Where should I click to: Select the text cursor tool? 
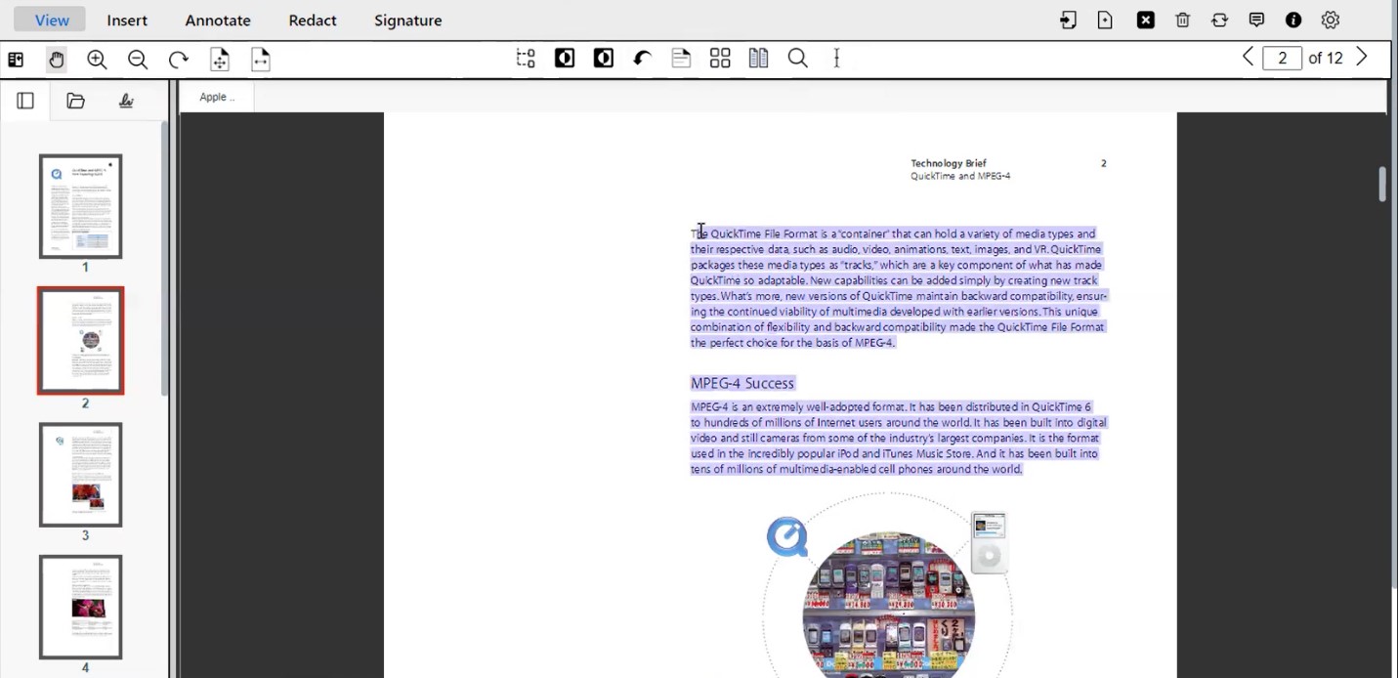click(x=836, y=59)
